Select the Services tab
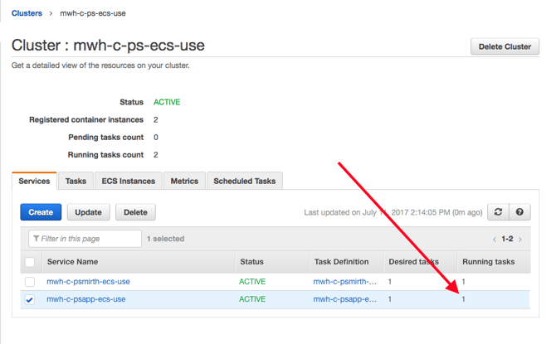The image size is (556, 344). pyautogui.click(x=34, y=181)
